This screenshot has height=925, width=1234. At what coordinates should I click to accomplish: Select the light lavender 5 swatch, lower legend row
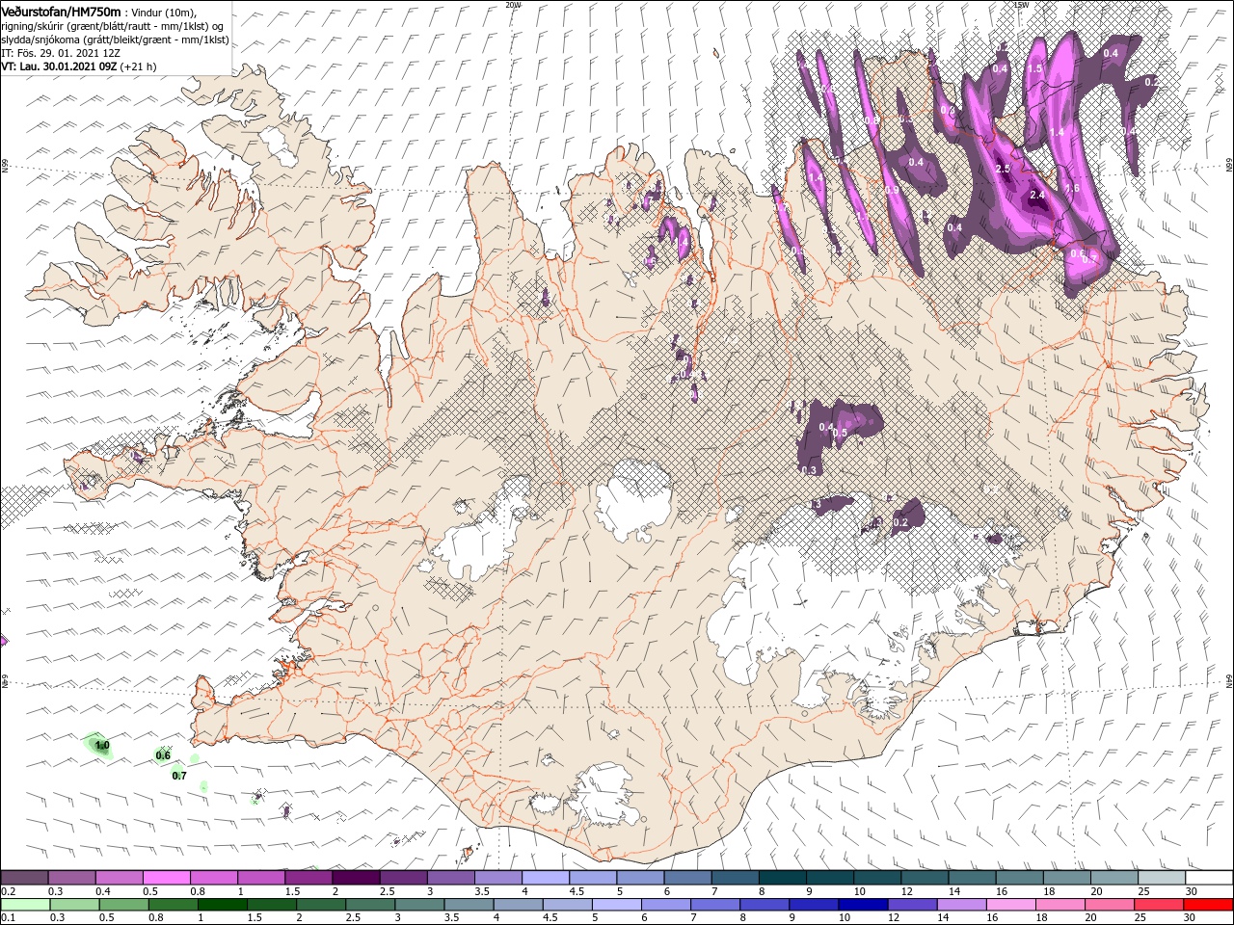(617, 905)
